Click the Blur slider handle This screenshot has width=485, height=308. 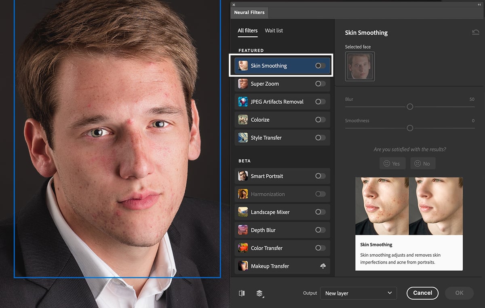409,107
